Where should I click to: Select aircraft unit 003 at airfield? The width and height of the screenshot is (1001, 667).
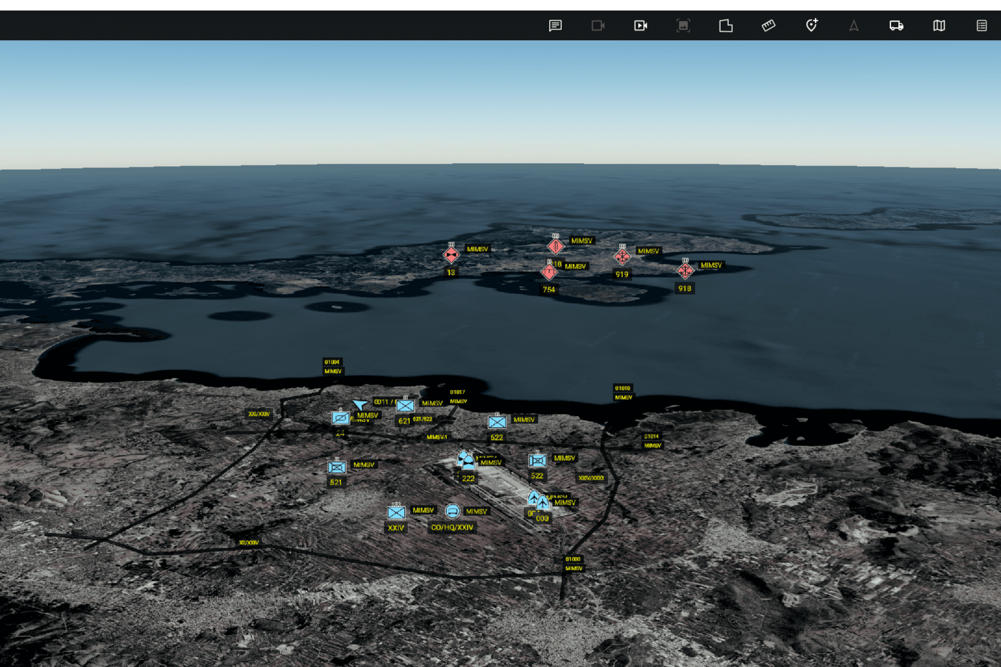[x=543, y=503]
